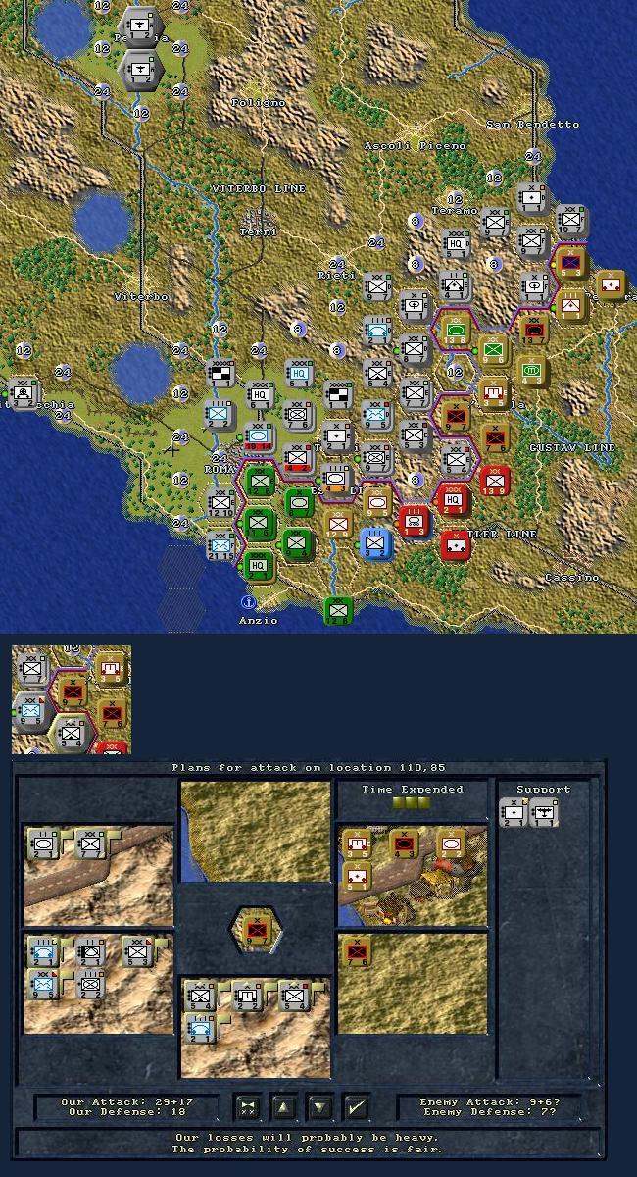
Task: Confirm the attack with the checkmark button
Action: point(358,1107)
